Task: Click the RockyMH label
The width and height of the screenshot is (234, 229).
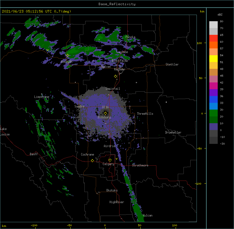Action: pyautogui.click(x=67, y=62)
